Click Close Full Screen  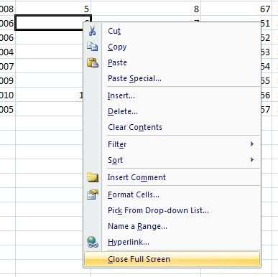172,259
